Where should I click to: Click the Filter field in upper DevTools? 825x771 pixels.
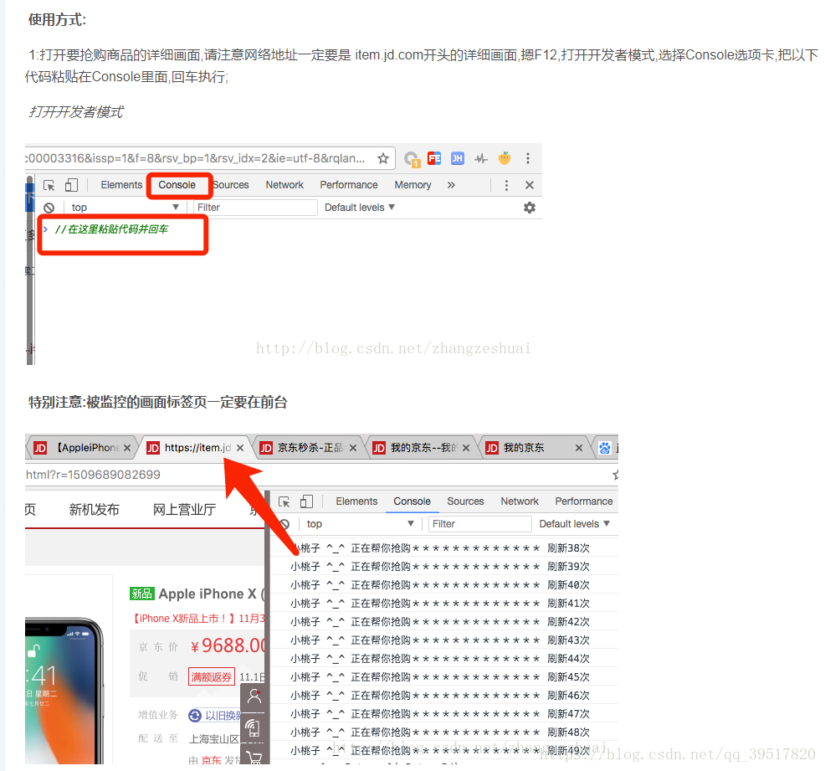tap(256, 208)
